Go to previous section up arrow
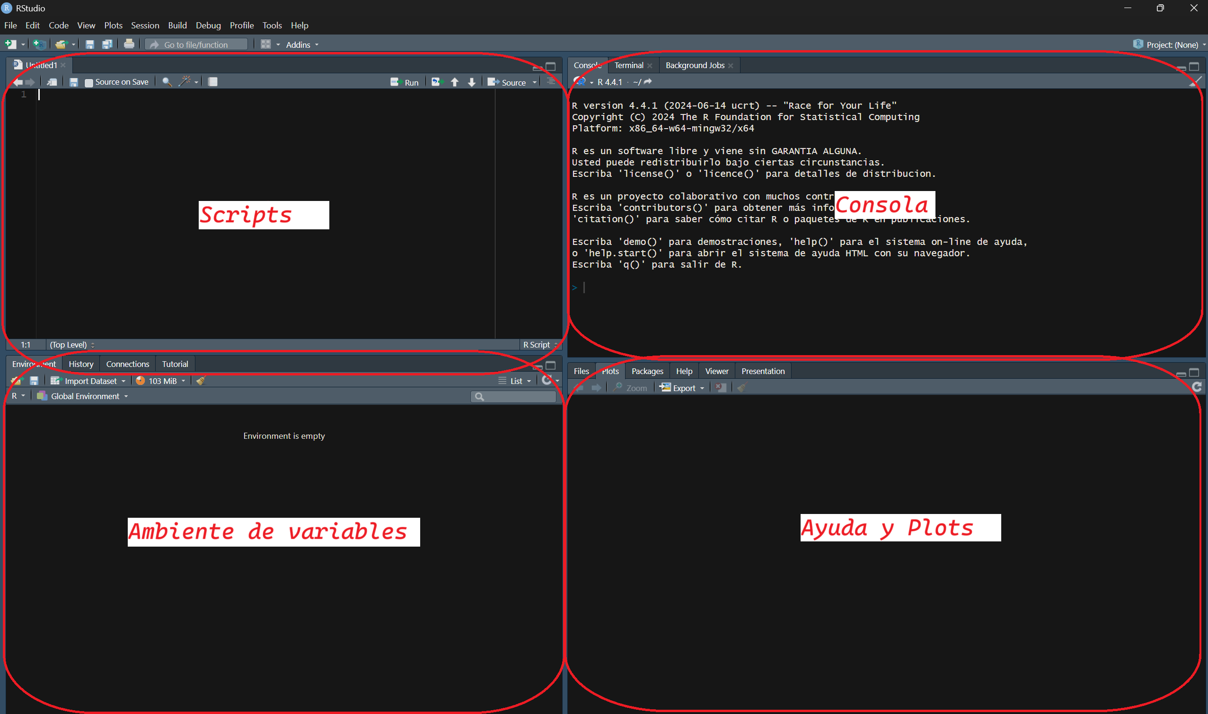This screenshot has width=1208, height=714. click(455, 82)
